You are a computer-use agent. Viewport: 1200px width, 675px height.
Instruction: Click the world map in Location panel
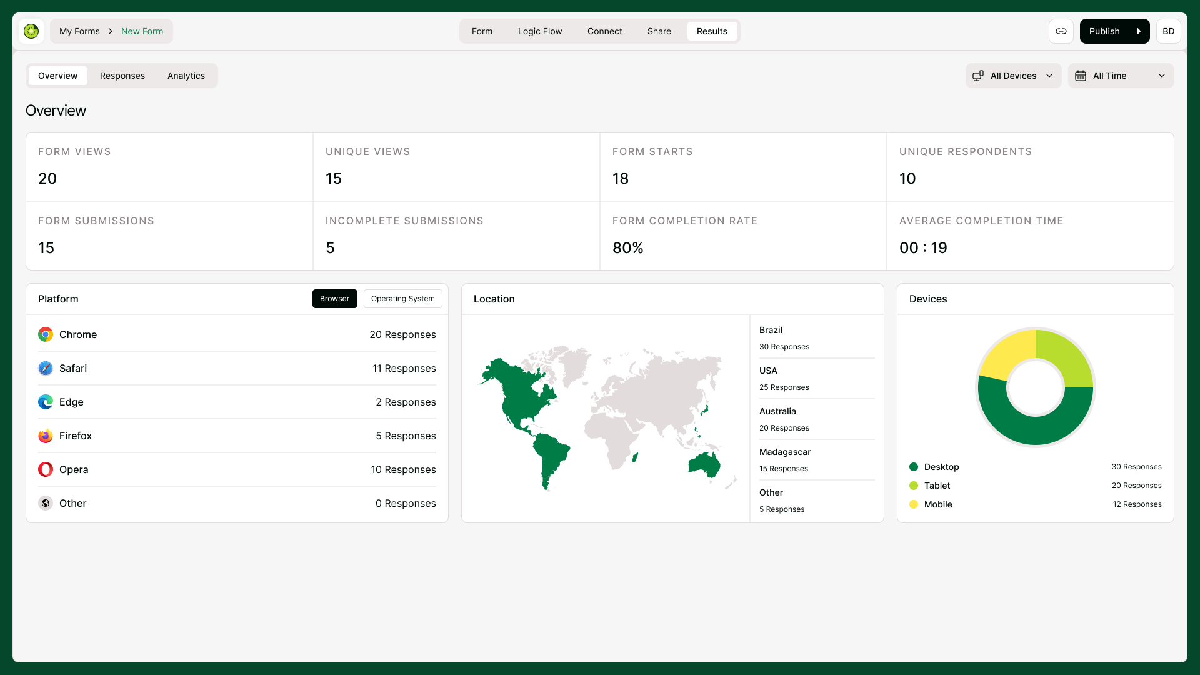click(609, 417)
